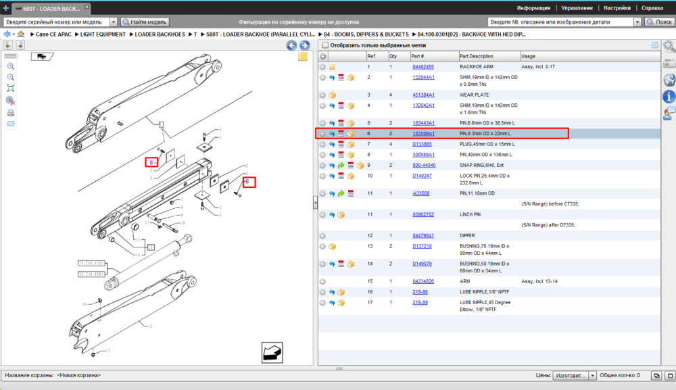Go to the next illustration arrow
676x390 pixels.
pos(304,45)
